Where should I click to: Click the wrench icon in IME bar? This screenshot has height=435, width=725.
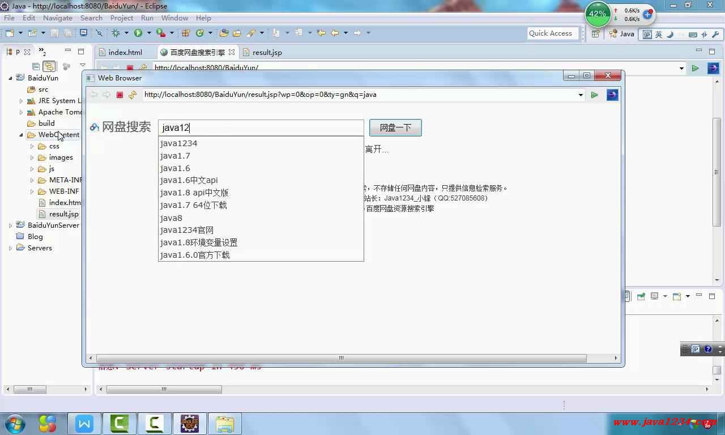(717, 34)
